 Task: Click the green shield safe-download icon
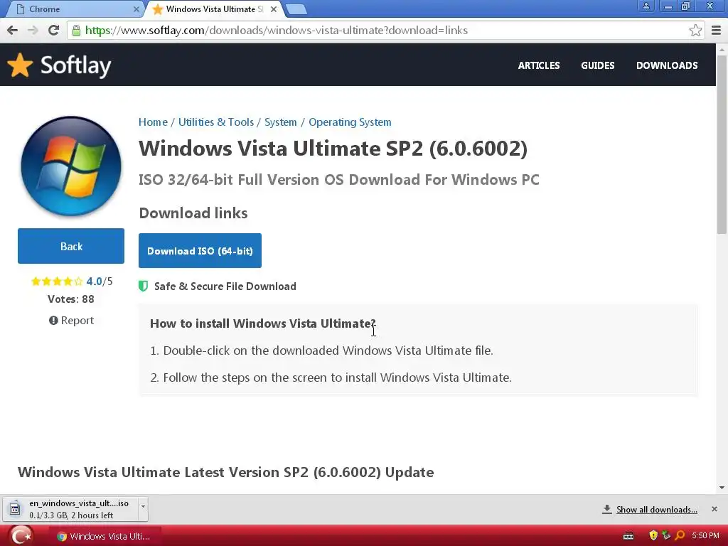tap(143, 286)
